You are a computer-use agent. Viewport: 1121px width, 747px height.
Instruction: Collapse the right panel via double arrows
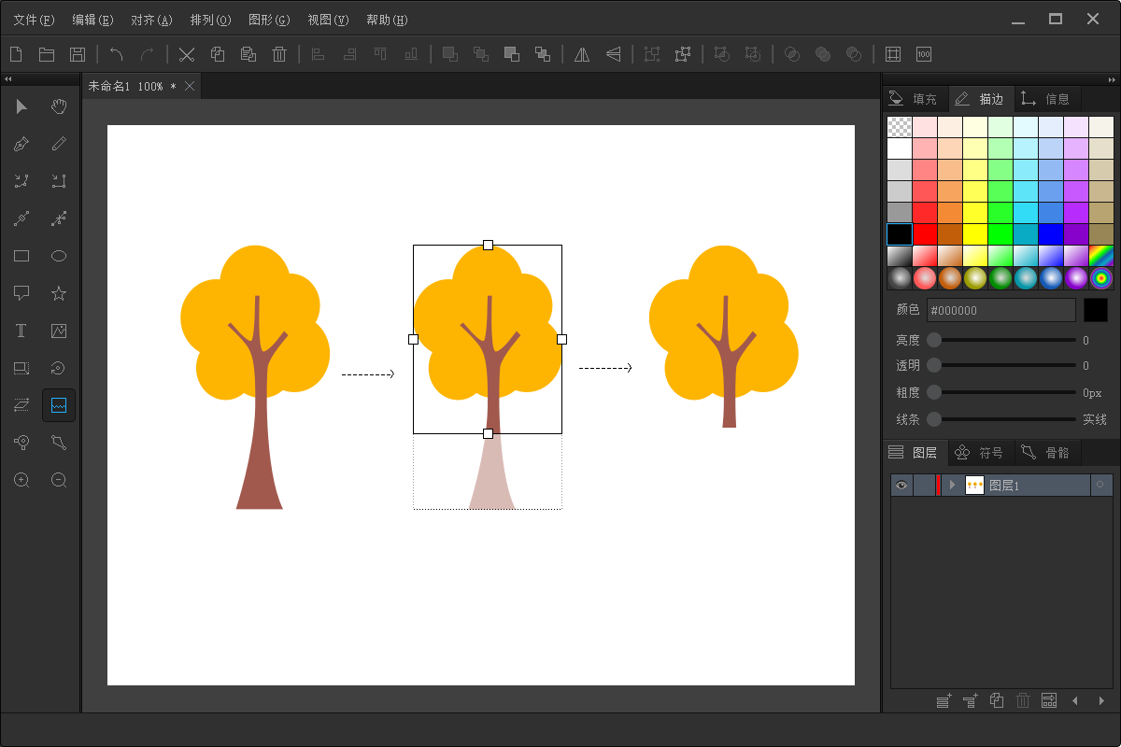1112,78
